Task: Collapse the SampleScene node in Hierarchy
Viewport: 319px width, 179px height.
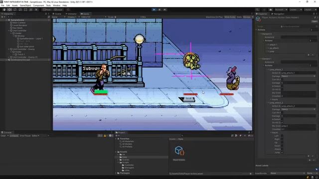Action: [6, 20]
